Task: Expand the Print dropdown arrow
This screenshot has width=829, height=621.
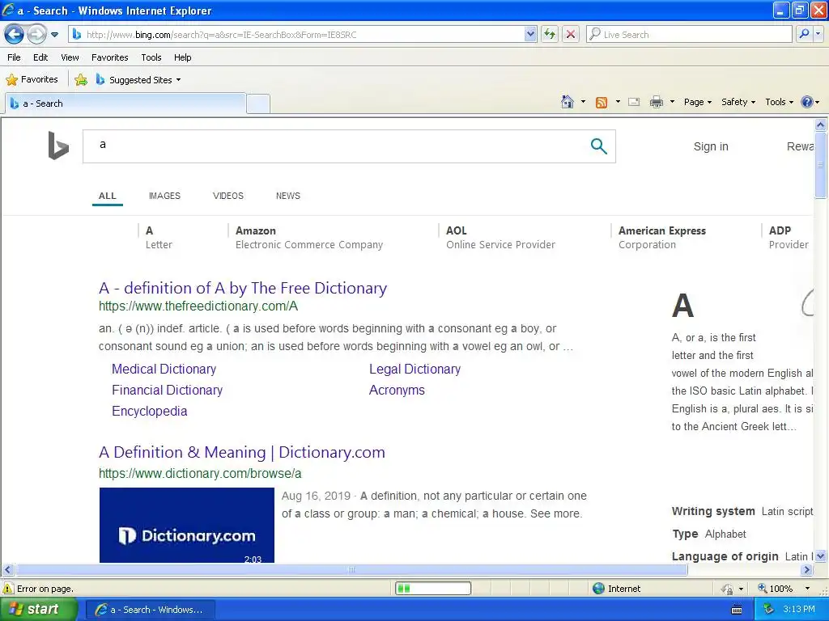Action: coord(672,102)
